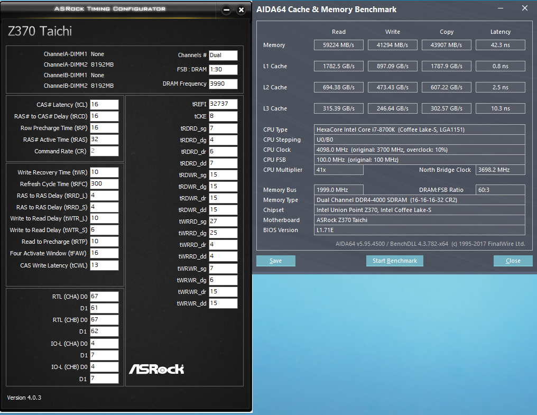537x415 pixels.
Task: Click the Memory Copy result 43907 MB/s
Action: (x=446, y=45)
